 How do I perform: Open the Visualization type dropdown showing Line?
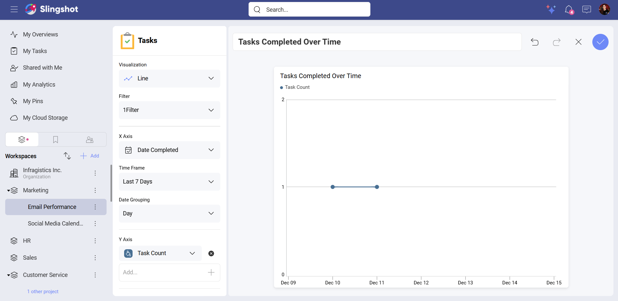[x=169, y=78]
